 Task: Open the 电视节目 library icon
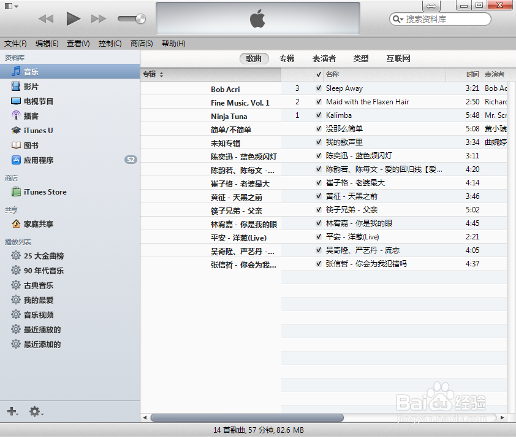16,101
